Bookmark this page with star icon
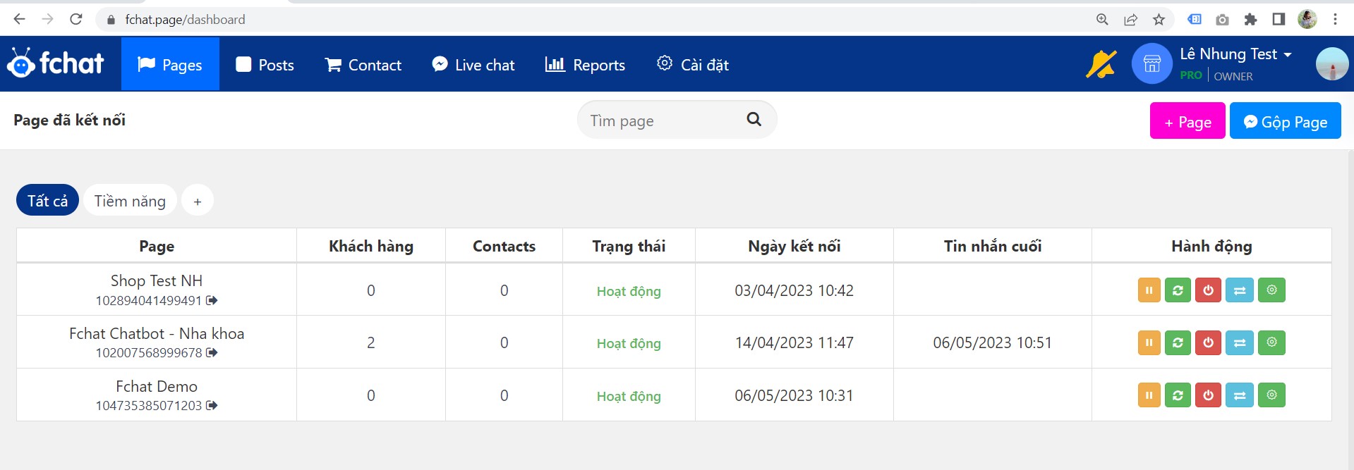 click(x=1159, y=20)
